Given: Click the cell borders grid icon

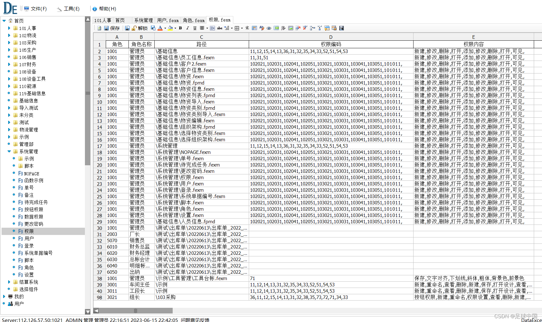Looking at the screenshot, I should tap(237, 28).
